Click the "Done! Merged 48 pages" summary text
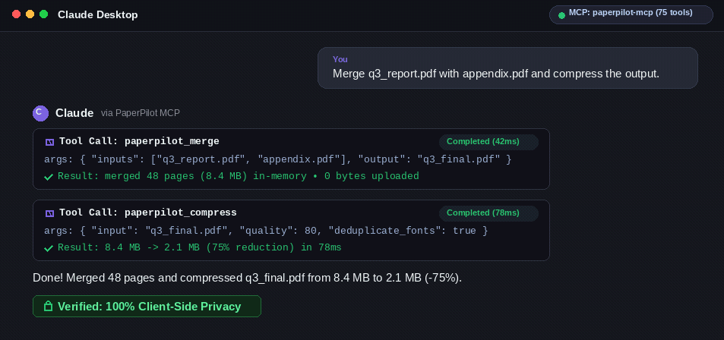This screenshot has width=724, height=340. (248, 279)
